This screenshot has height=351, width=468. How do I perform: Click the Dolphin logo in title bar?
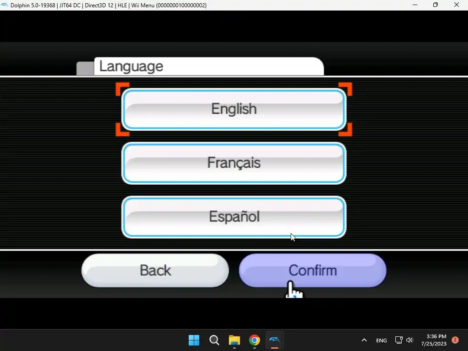tap(5, 5)
